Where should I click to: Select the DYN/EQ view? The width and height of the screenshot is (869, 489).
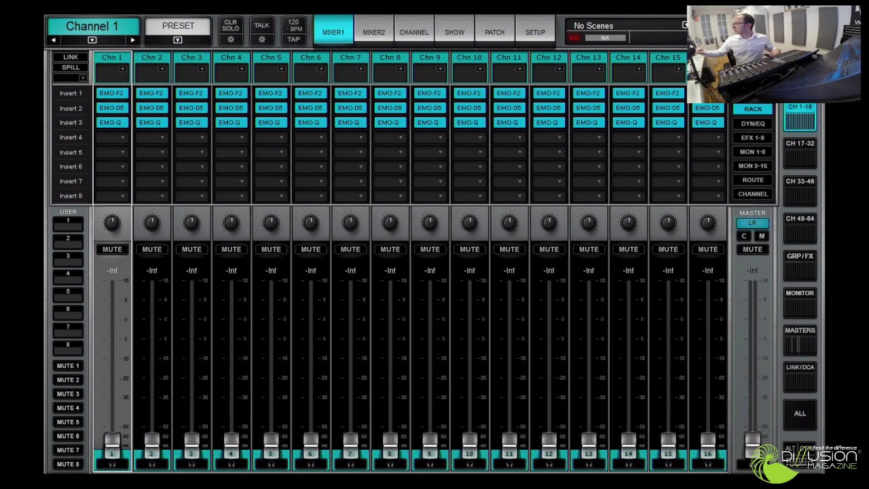pos(753,124)
